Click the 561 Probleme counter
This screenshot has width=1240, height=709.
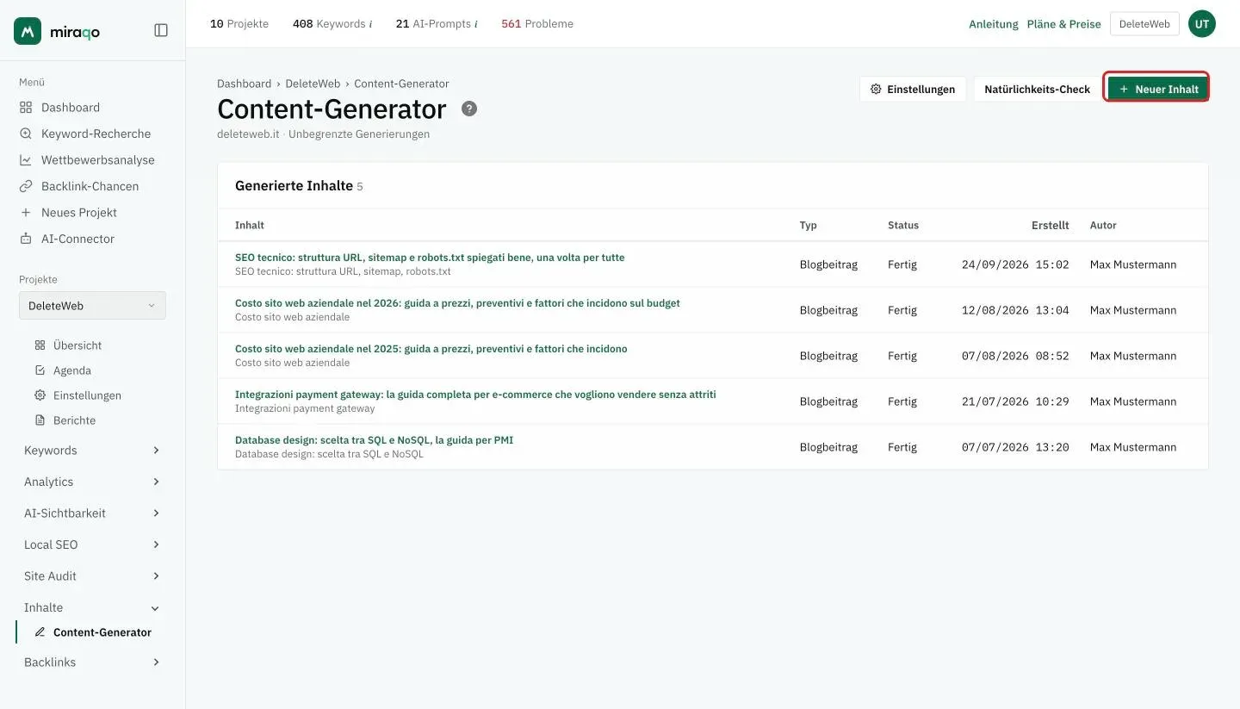[537, 24]
